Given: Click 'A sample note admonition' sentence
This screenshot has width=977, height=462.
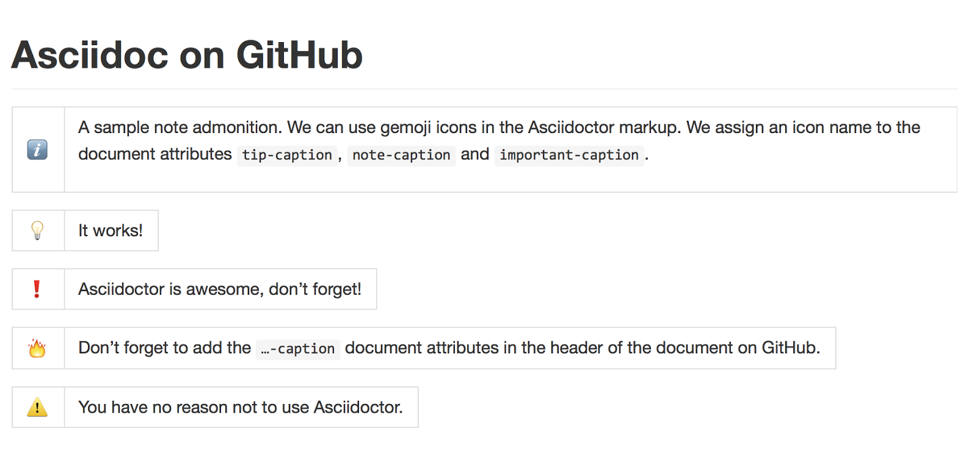Looking at the screenshot, I should [180, 128].
